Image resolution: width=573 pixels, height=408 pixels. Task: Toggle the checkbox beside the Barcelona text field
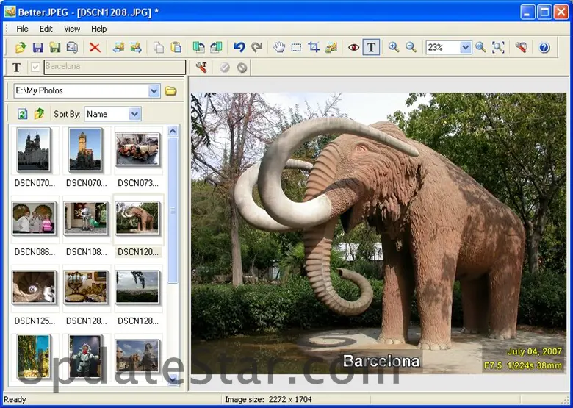(x=35, y=67)
